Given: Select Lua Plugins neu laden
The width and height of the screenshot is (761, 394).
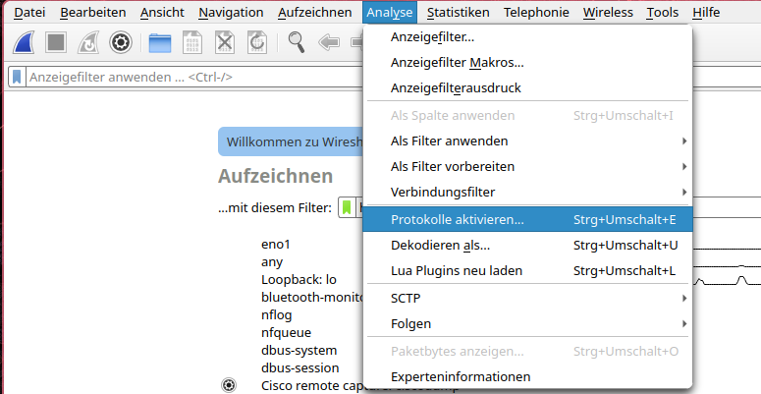Looking at the screenshot, I should tap(527, 270).
